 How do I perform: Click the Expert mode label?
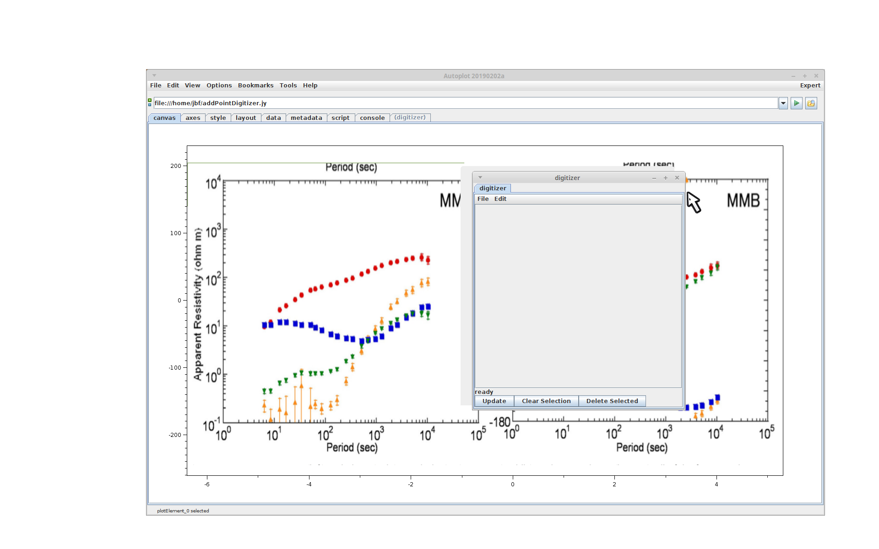(x=810, y=86)
